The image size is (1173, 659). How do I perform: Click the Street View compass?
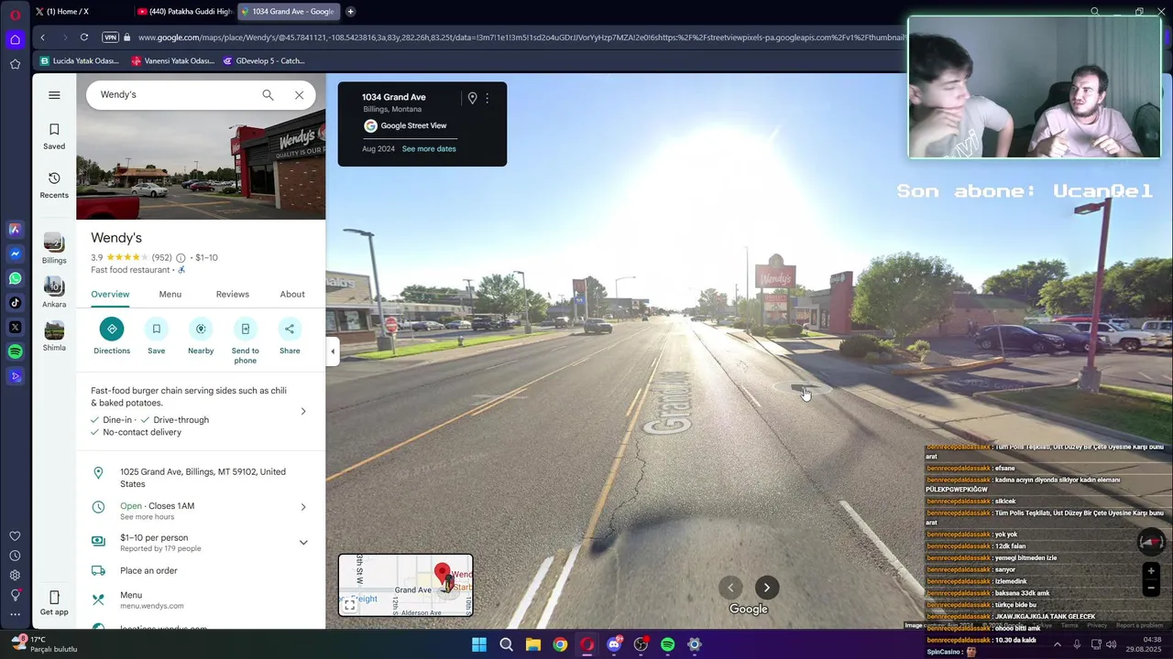(1150, 543)
